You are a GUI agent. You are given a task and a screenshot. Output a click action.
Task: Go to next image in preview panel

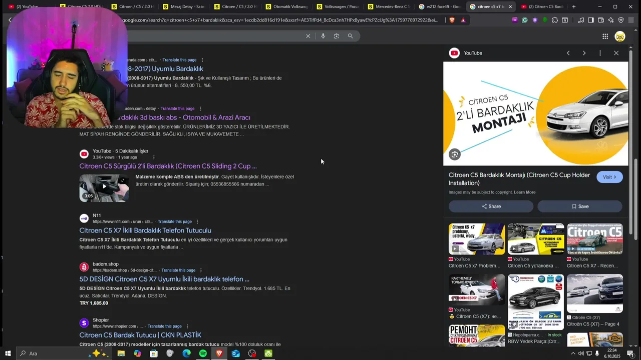584,53
